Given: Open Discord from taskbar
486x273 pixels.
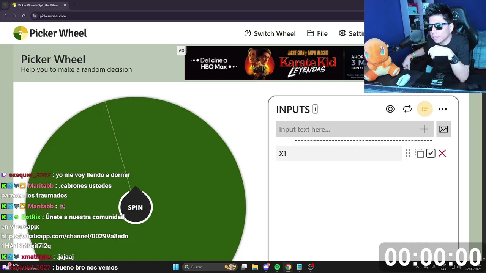Looking at the screenshot, I should [266, 267].
